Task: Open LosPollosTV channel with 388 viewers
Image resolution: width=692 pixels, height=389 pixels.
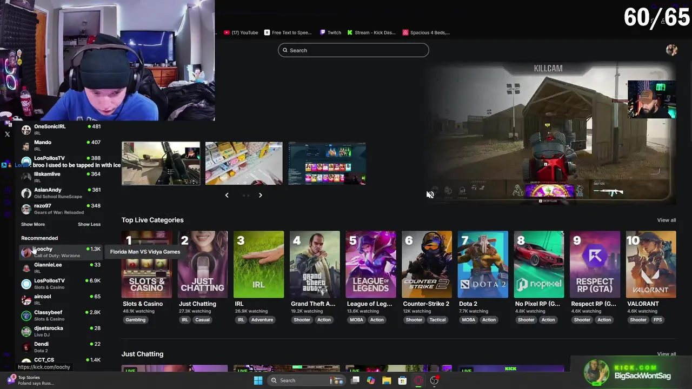Action: [61, 161]
